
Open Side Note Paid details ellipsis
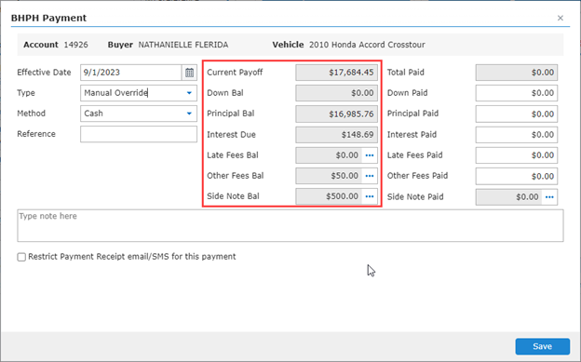click(549, 197)
